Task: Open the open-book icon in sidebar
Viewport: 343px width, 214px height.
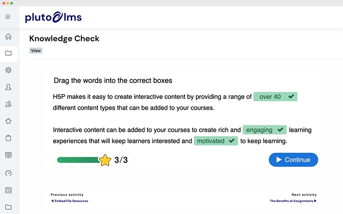Action: pos(8,155)
